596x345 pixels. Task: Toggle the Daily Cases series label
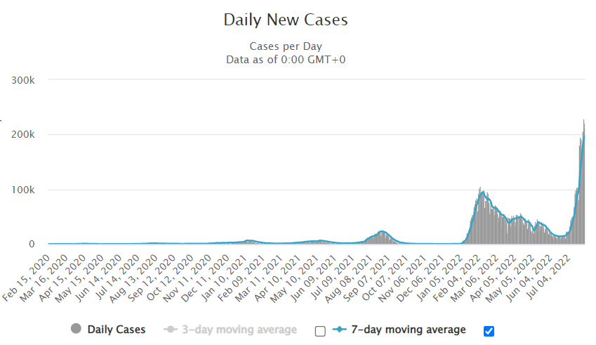pyautogui.click(x=117, y=329)
